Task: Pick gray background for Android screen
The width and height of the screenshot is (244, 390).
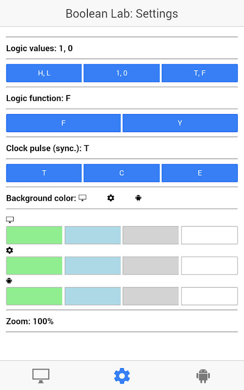Action: pyautogui.click(x=151, y=296)
